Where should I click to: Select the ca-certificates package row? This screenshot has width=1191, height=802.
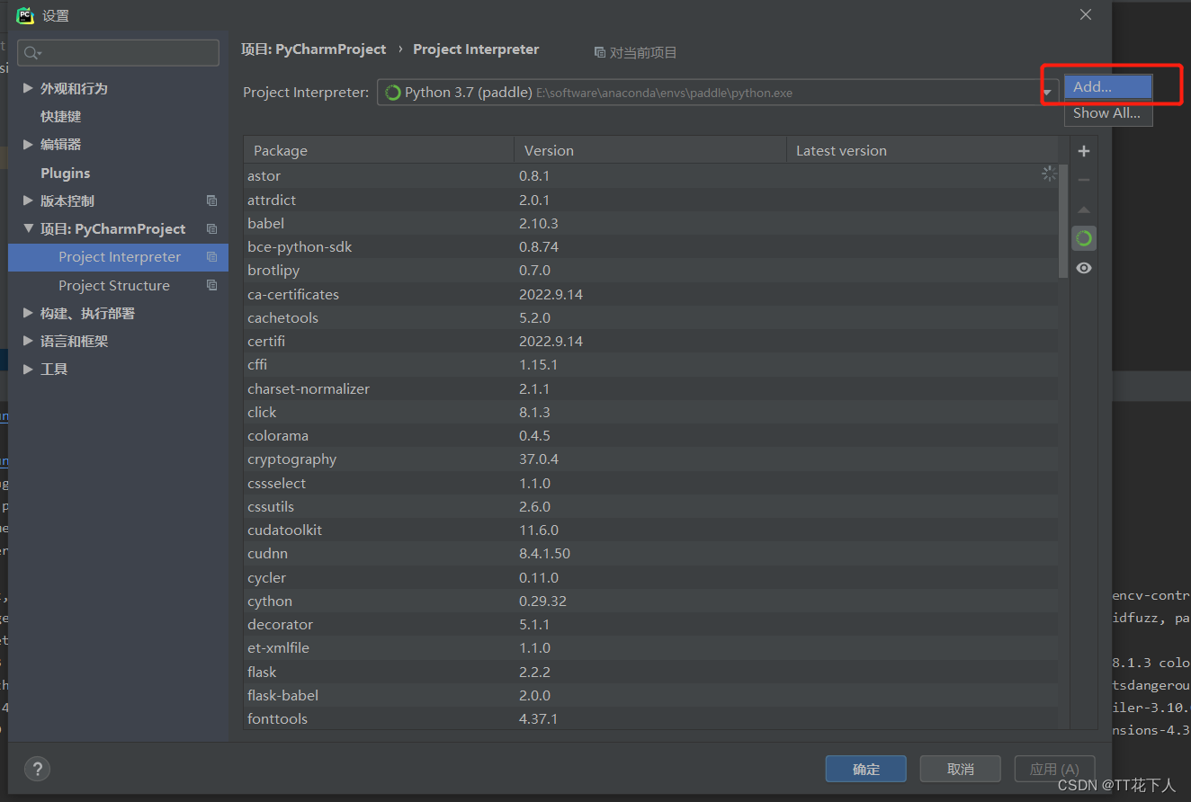point(650,294)
